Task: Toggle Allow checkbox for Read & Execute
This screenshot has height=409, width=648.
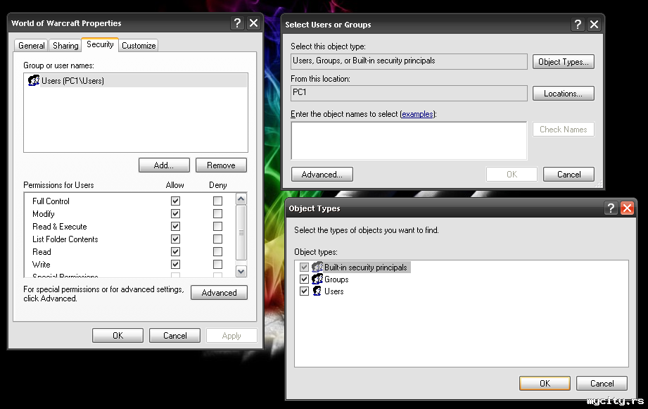Action: click(x=175, y=227)
